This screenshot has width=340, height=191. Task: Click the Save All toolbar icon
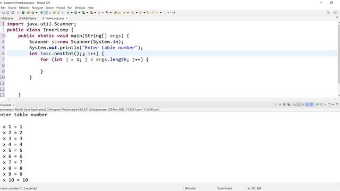tap(7, 13)
